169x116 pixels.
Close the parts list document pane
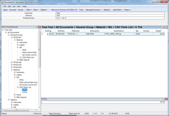coord(166,27)
